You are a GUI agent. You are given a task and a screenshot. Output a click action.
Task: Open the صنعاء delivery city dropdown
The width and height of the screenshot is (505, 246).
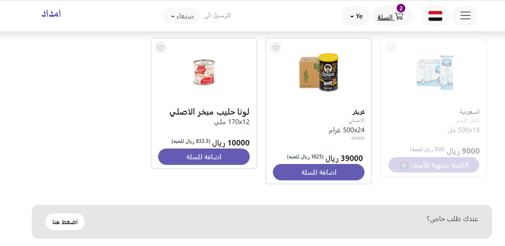click(181, 16)
